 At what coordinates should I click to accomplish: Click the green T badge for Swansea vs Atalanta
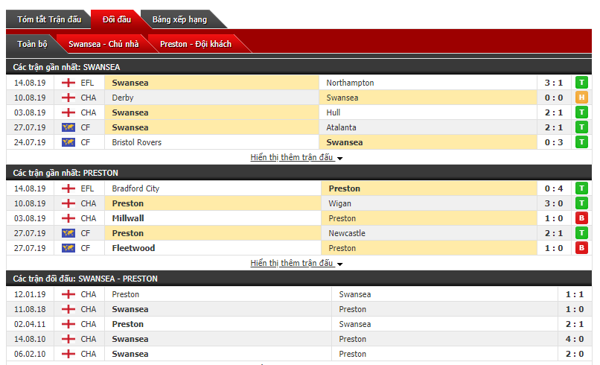coord(581,127)
